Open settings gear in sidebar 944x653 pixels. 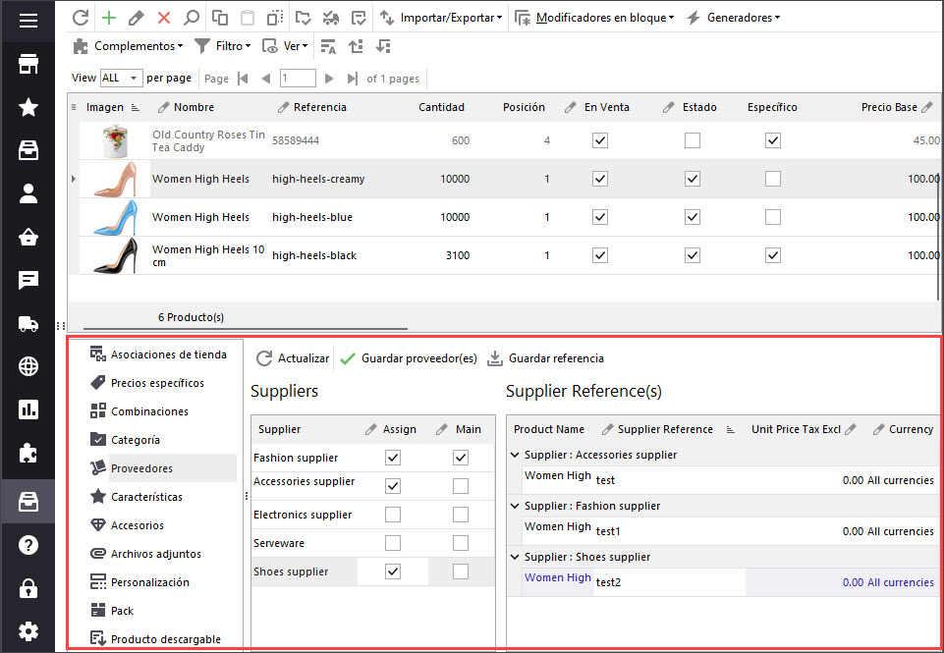point(28,631)
